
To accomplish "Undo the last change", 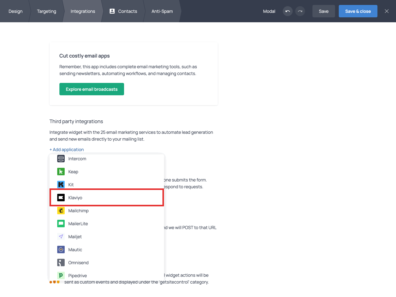I will [287, 11].
